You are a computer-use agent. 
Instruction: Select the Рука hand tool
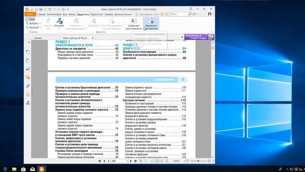[x=30, y=19]
